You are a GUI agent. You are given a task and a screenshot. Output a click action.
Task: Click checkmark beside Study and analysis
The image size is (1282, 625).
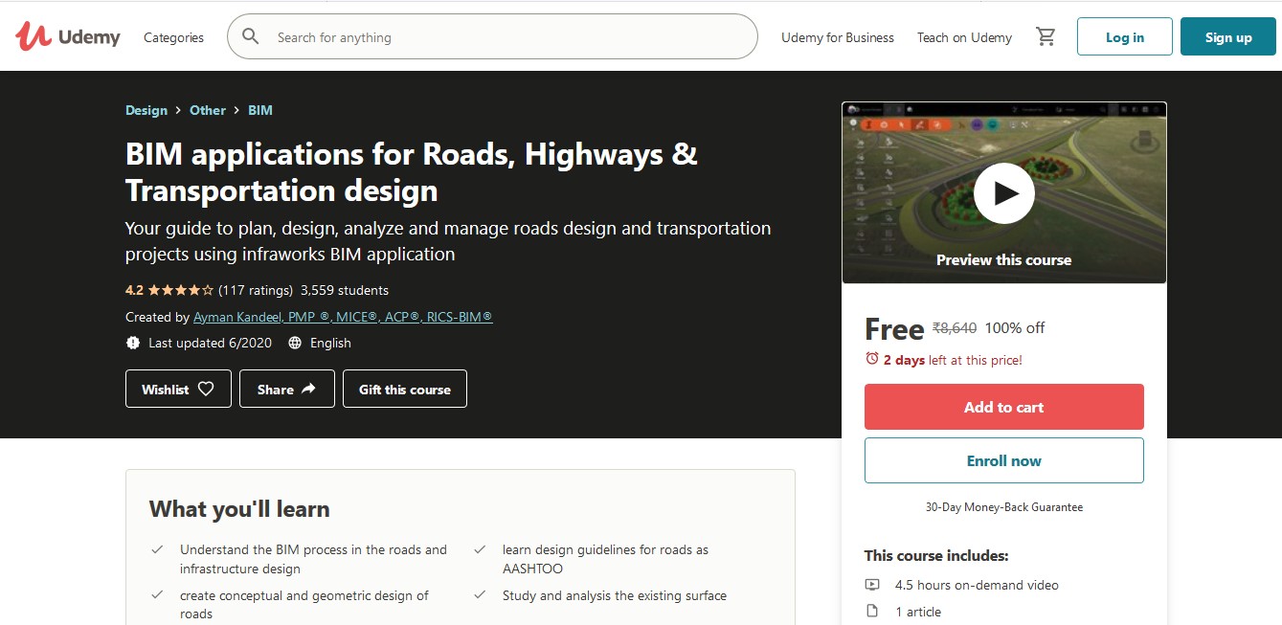tap(480, 595)
